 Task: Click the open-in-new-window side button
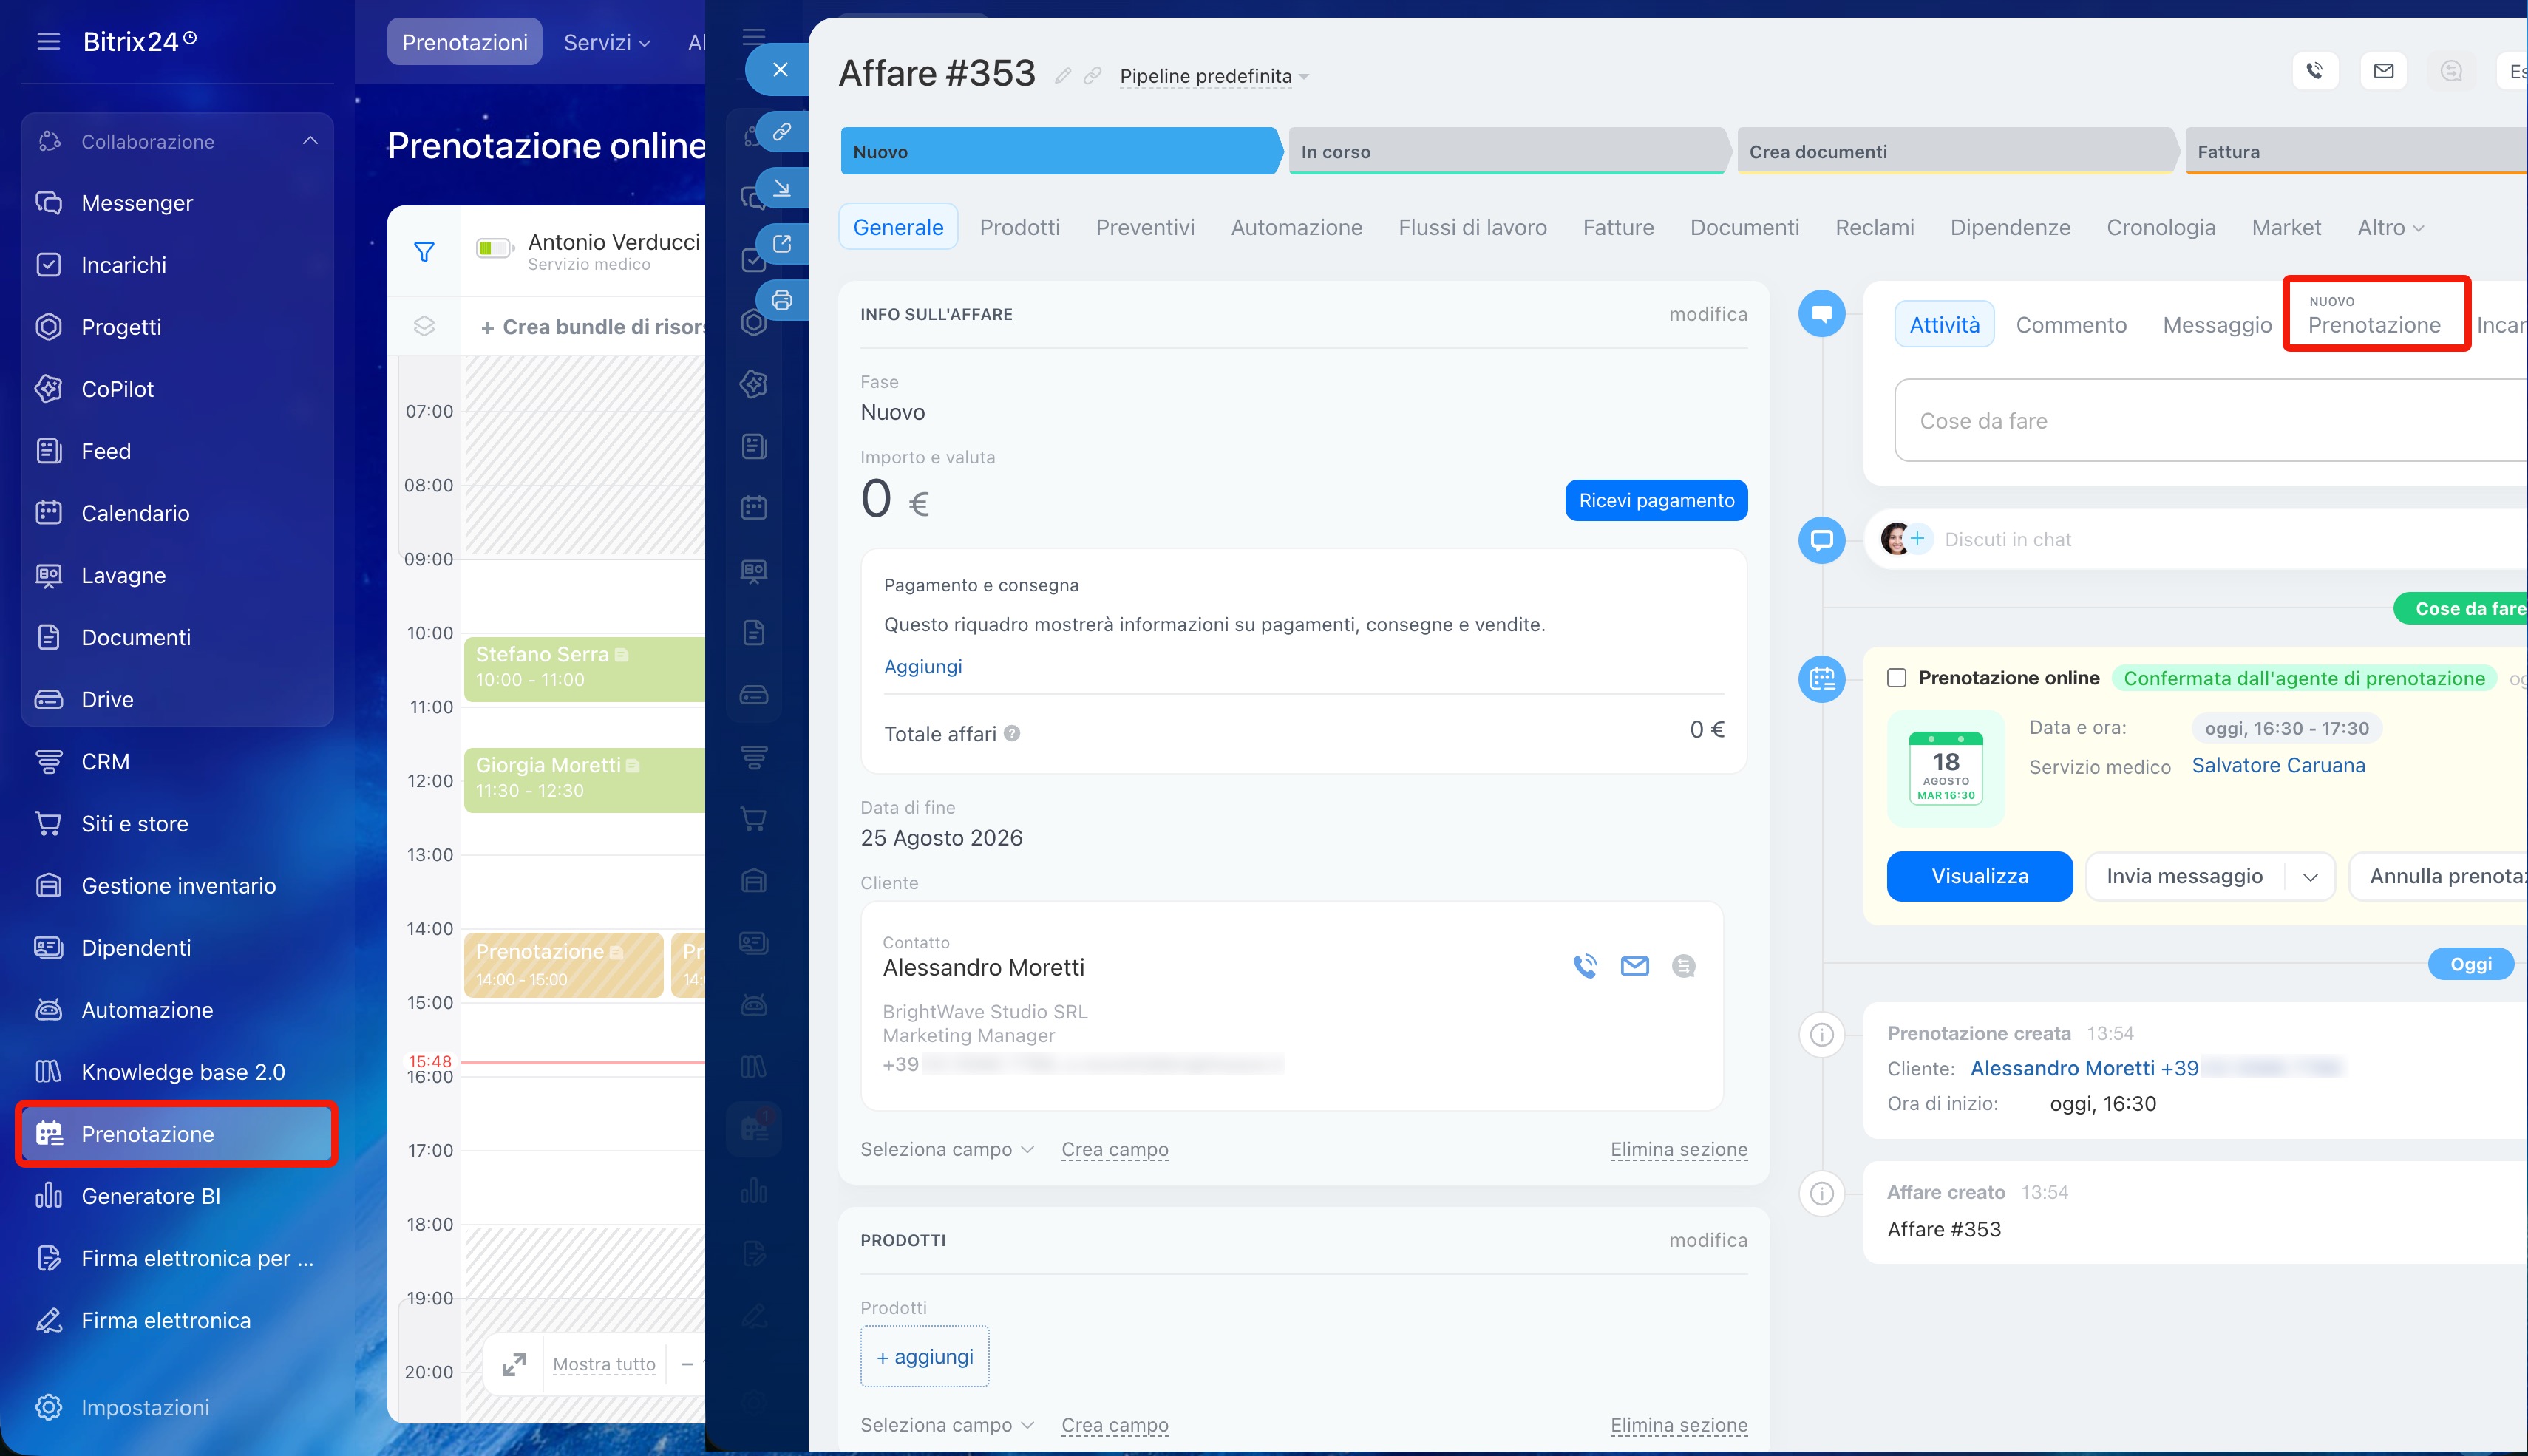tap(782, 243)
